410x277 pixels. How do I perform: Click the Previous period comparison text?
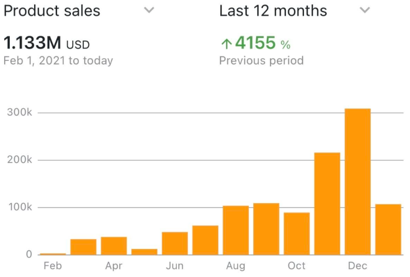[261, 60]
